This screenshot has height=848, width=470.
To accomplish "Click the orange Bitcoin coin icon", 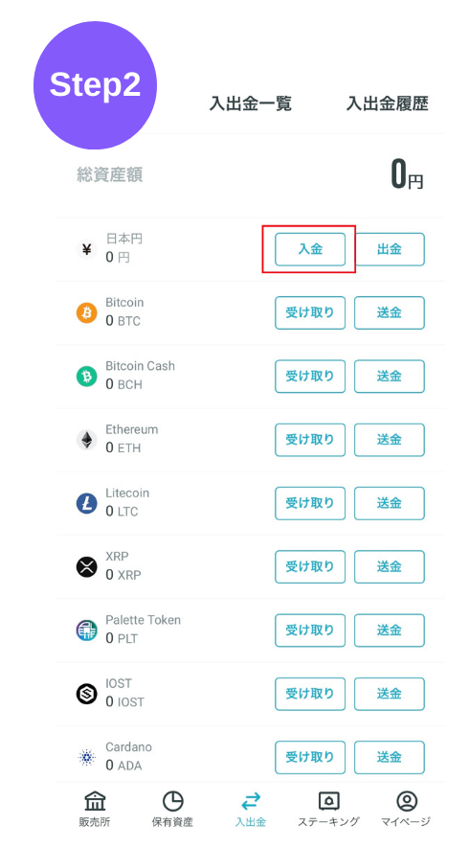I will click(x=86, y=312).
